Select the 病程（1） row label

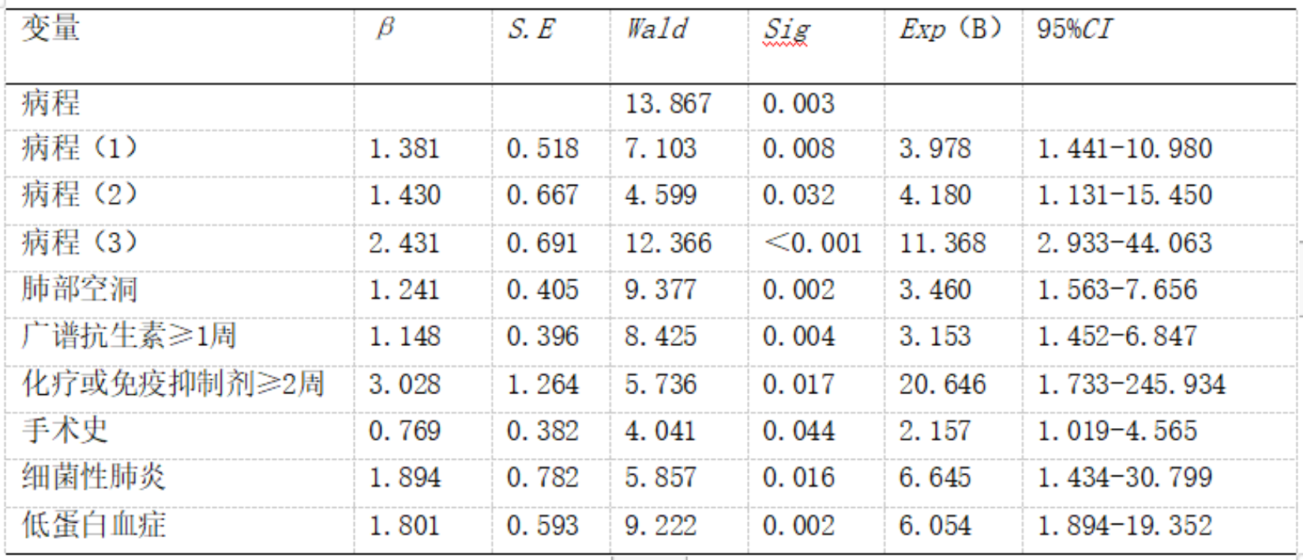[79, 148]
